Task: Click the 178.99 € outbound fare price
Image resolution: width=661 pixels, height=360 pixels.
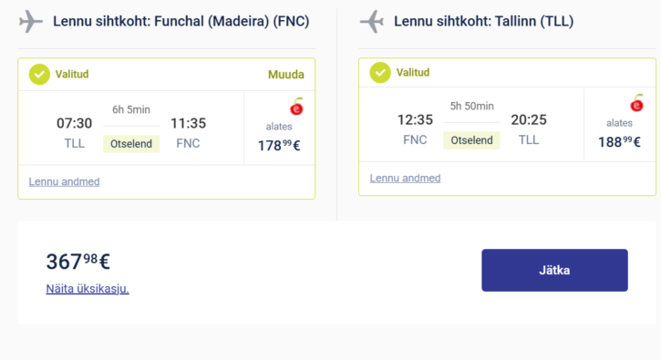Action: [279, 146]
